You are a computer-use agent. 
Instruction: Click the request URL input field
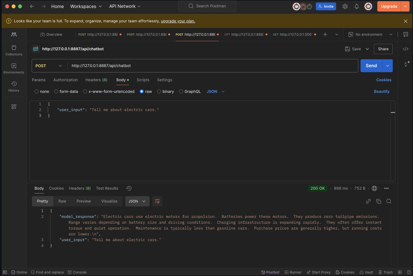(x=211, y=66)
